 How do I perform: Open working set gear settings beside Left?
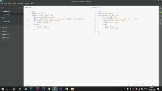(18, 8)
